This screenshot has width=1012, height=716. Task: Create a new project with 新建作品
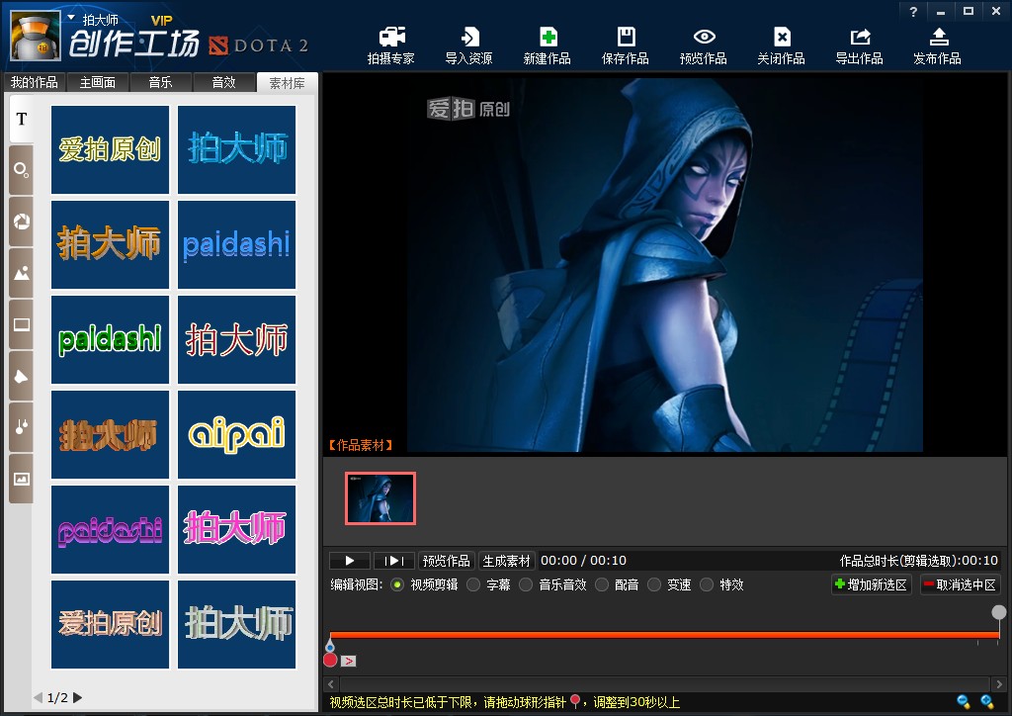pyautogui.click(x=547, y=45)
